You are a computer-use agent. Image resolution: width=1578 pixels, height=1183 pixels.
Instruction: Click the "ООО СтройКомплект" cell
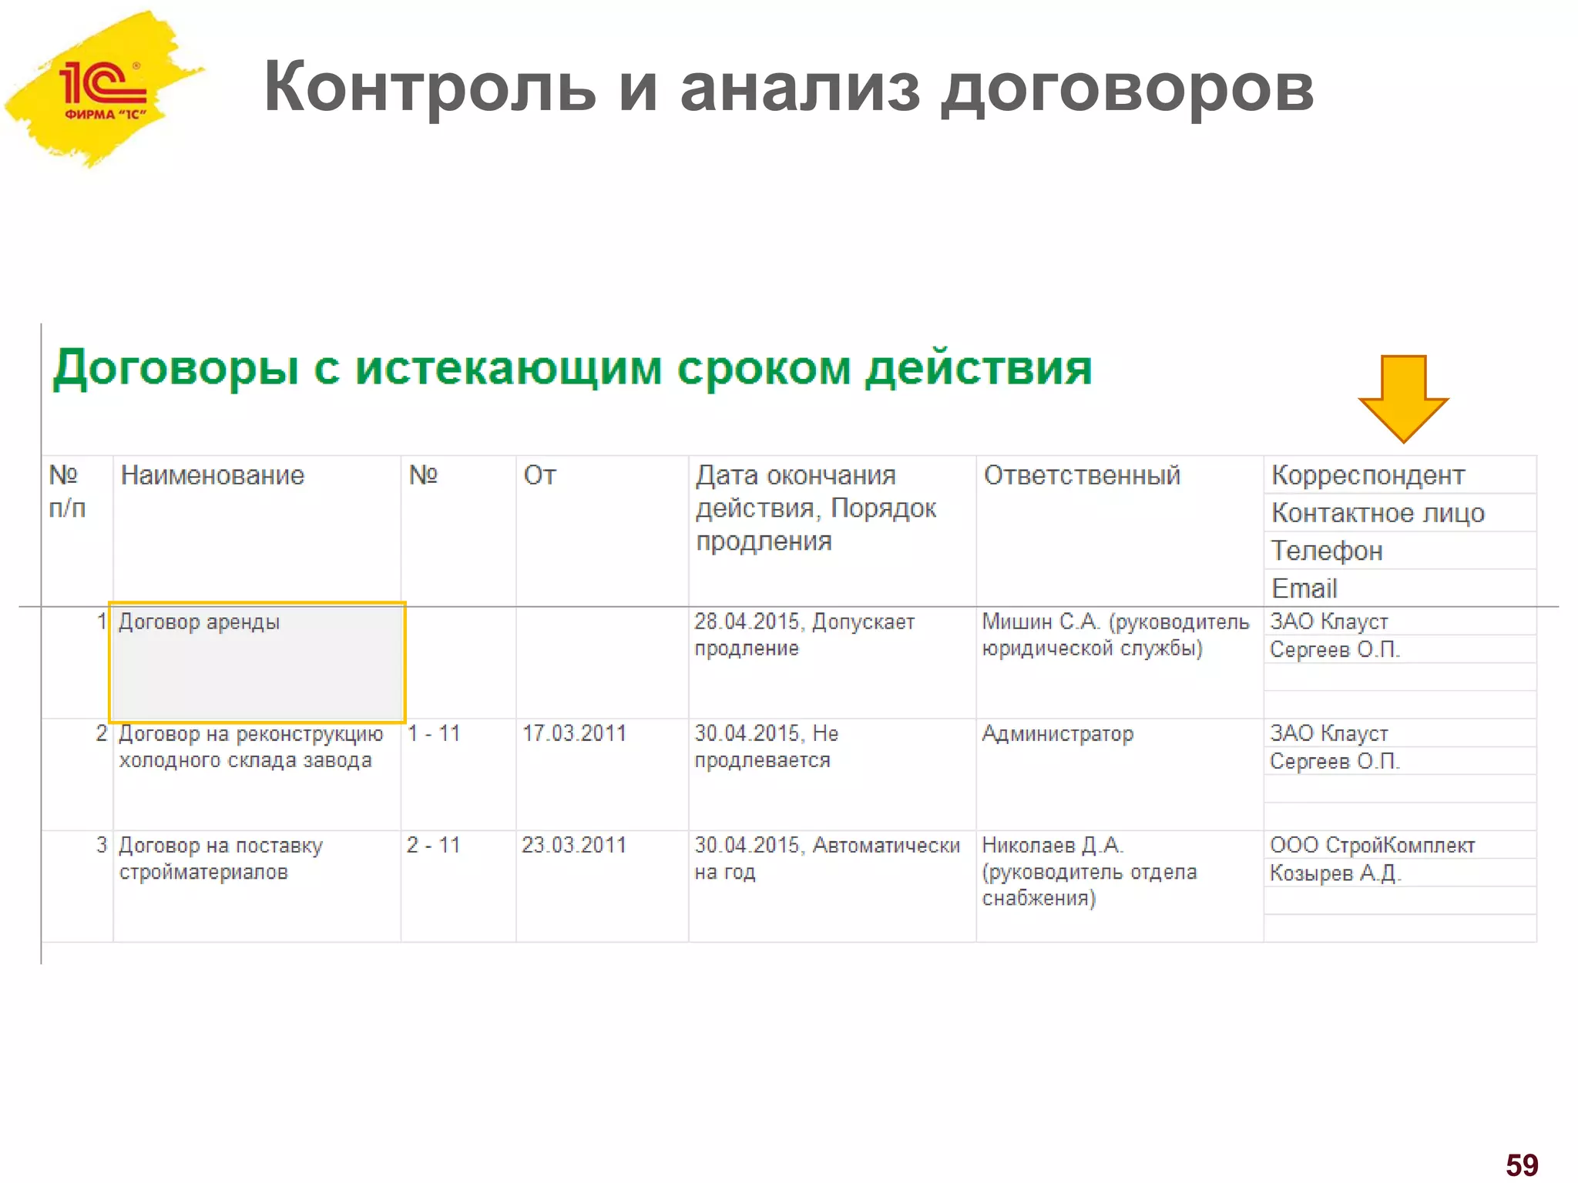pos(1400,845)
